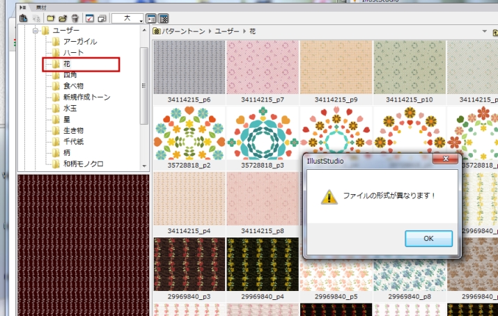Screen dimensions: 498x316
Task: Select the 35728818_p2 pattern thumbnail
Action: pyautogui.click(x=189, y=133)
